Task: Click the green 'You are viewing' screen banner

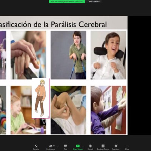Action: click(x=67, y=2)
